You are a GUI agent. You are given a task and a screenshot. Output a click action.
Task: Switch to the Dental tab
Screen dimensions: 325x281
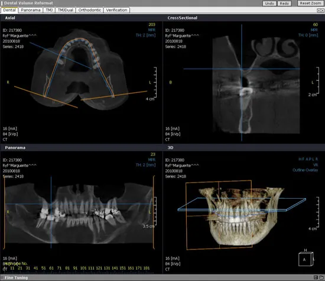pyautogui.click(x=9, y=10)
